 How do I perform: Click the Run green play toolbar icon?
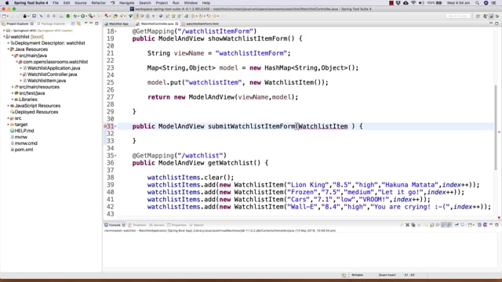[82, 16]
